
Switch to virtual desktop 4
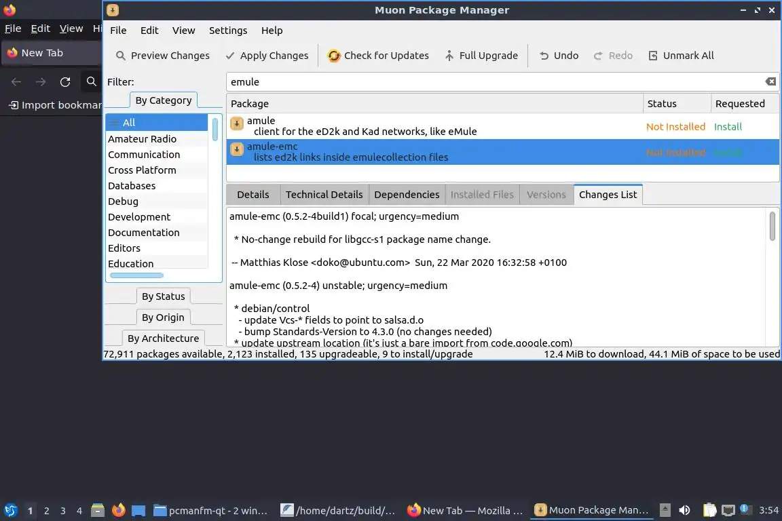(x=79, y=511)
